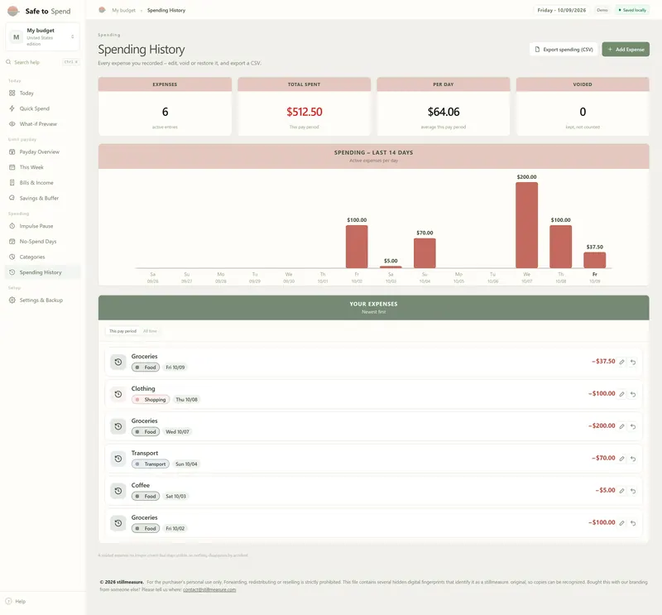Edit the Transport expense with pencil icon
Viewport: 662px width, 615px height.
coord(622,459)
